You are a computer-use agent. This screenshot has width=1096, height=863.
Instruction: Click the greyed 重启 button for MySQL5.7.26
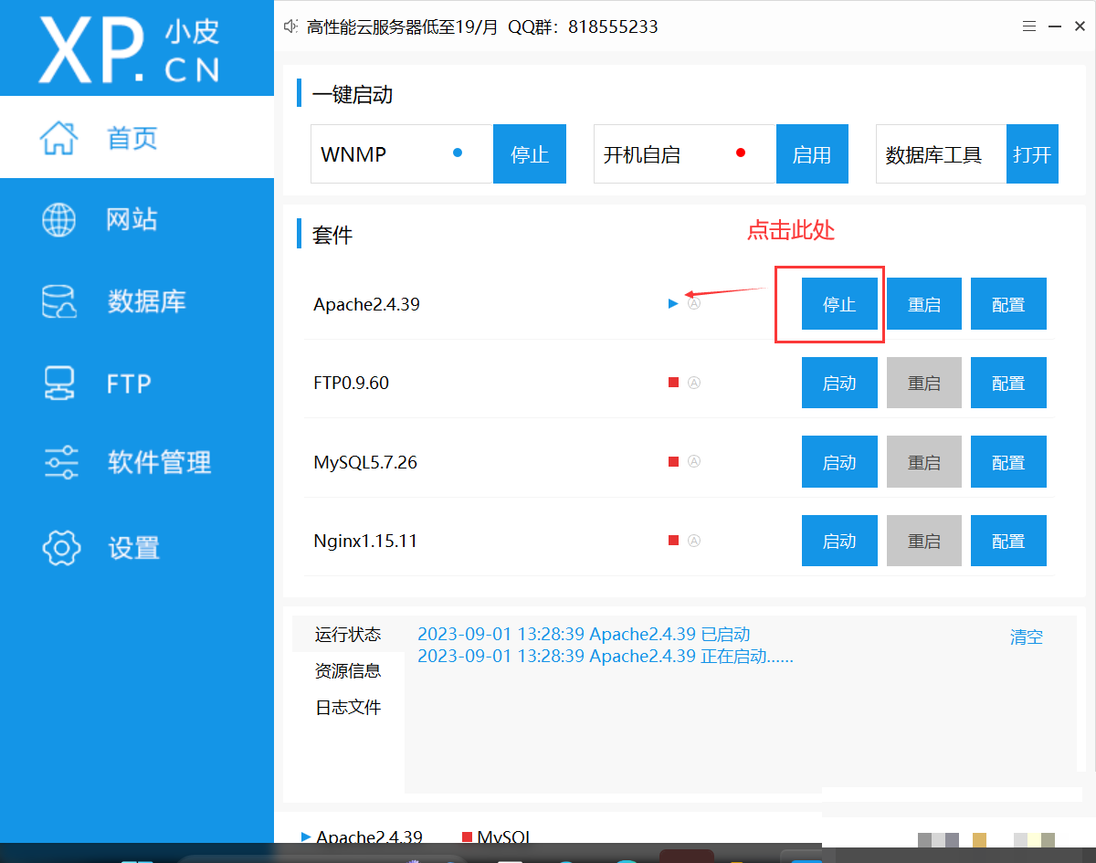point(924,462)
